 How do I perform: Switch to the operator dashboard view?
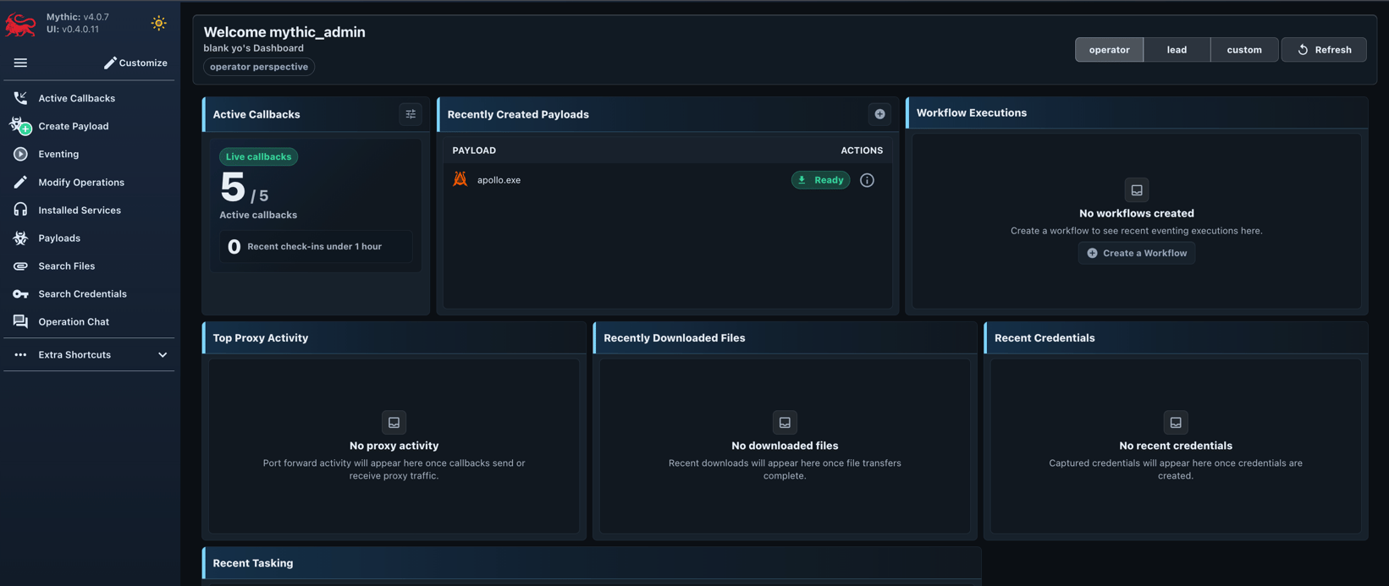click(x=1109, y=50)
